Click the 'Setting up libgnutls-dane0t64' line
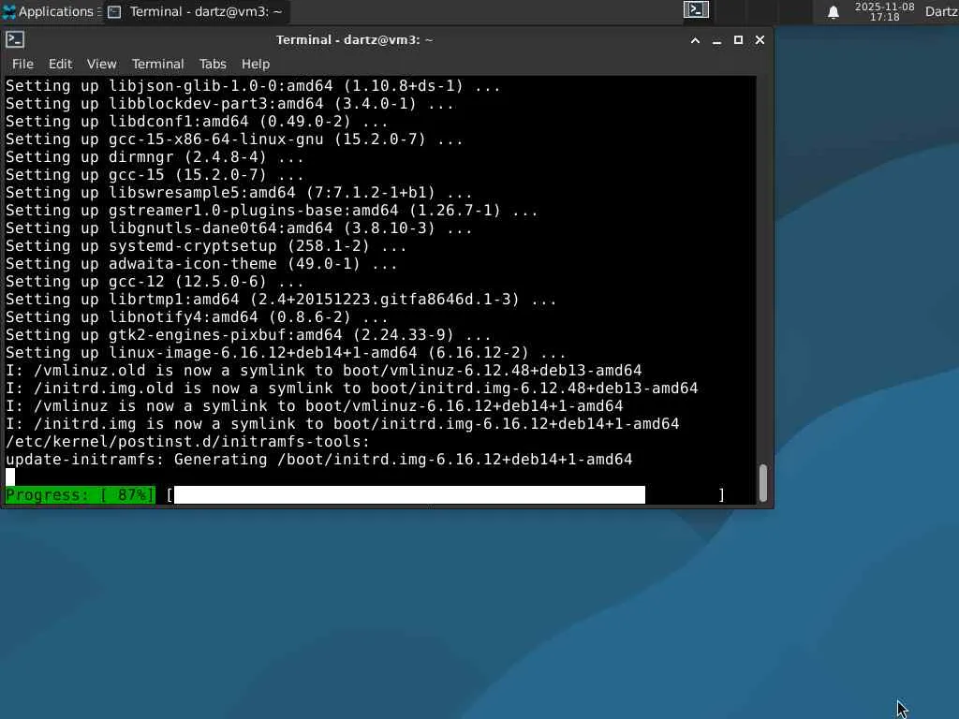The height and width of the screenshot is (719, 959). point(239,228)
